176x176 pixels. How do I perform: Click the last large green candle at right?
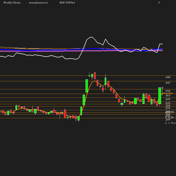click(x=160, y=95)
